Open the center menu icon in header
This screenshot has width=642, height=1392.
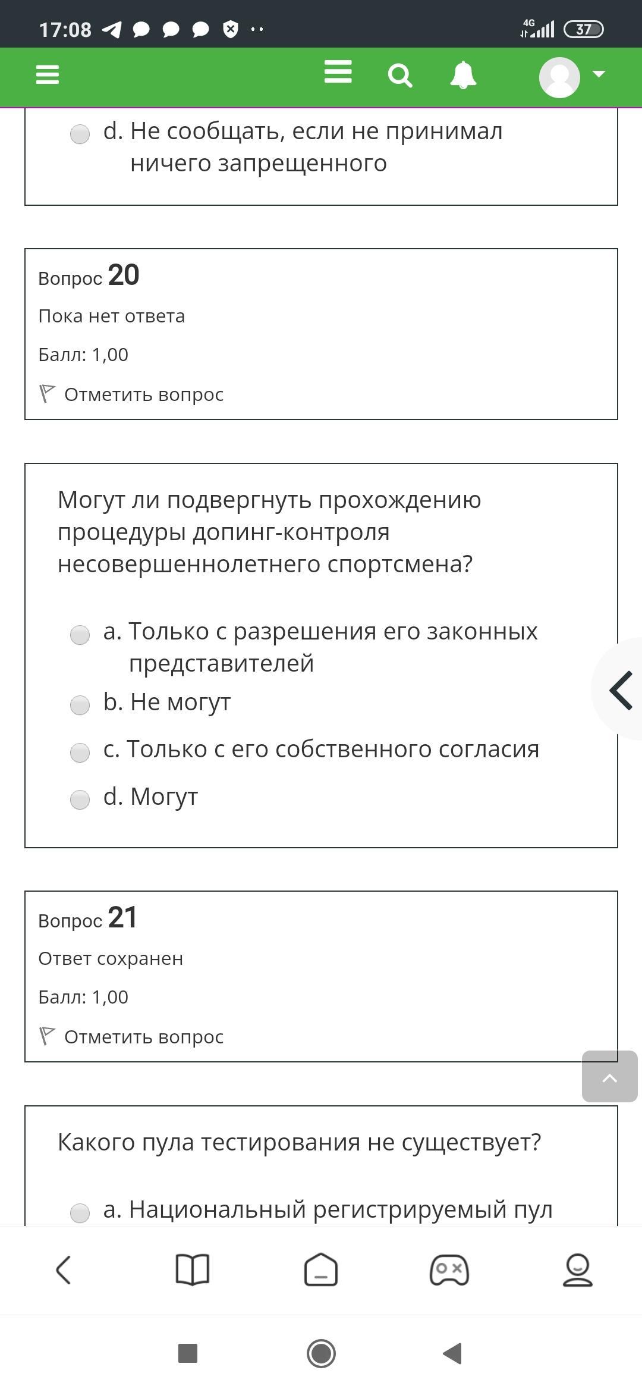click(338, 73)
